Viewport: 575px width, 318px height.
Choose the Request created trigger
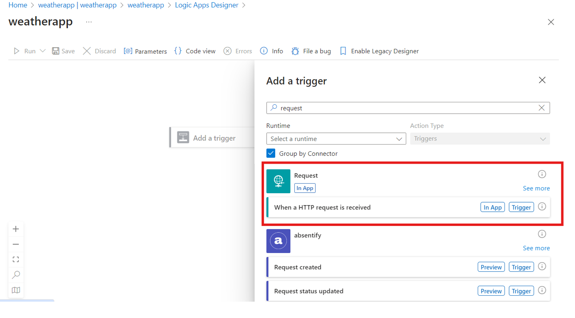coord(298,267)
